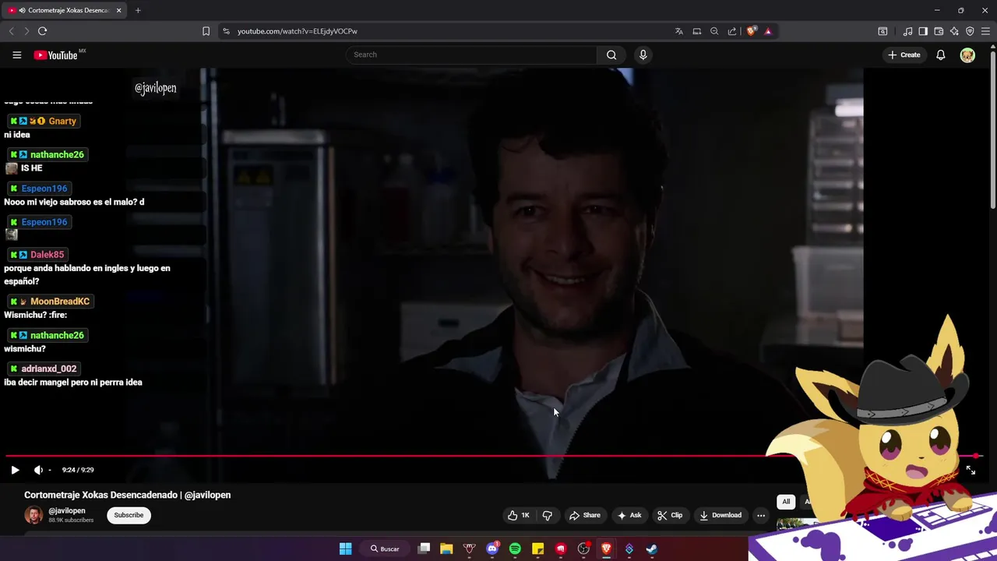The image size is (997, 561).
Task: Open Brave Rewards triangle icon
Action: pos(768,31)
